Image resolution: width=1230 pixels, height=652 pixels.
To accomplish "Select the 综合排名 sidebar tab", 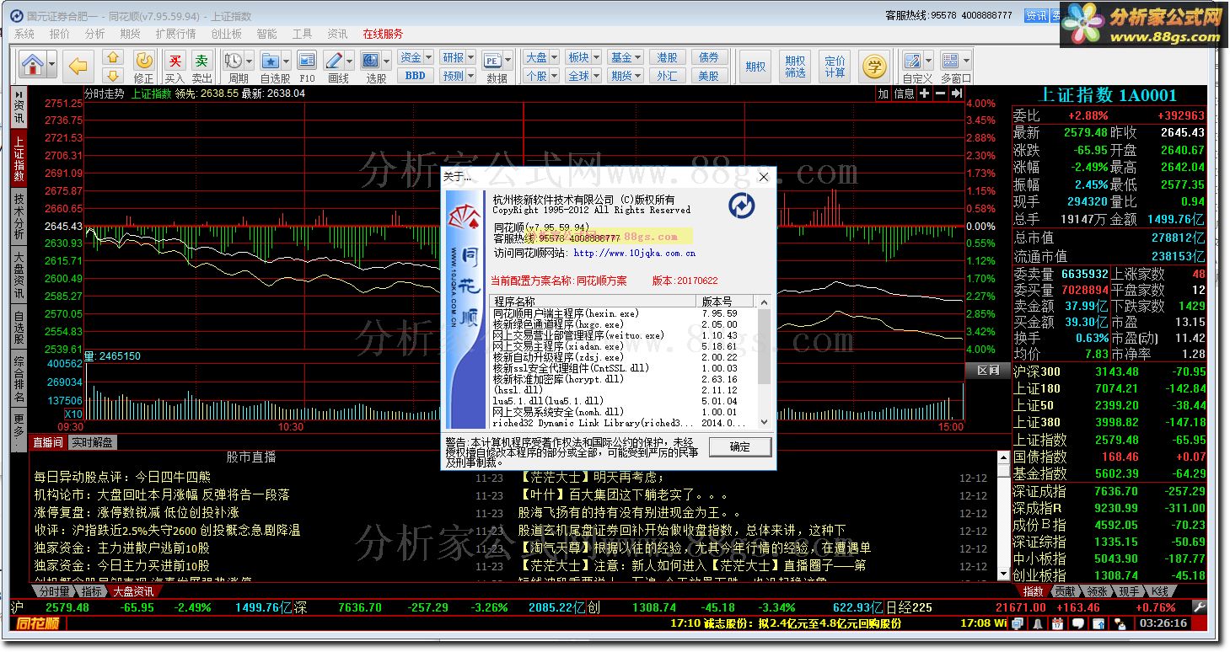I will (19, 380).
